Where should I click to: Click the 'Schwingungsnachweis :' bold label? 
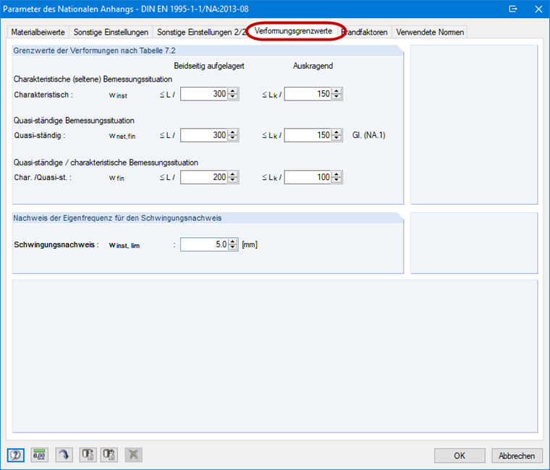pos(56,244)
